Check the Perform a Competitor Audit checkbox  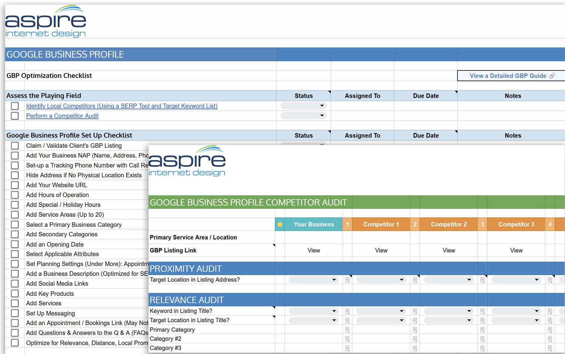(x=15, y=116)
